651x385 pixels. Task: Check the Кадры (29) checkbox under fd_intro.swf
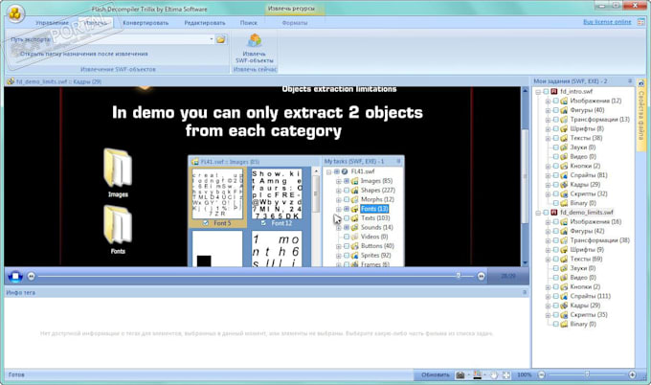[555, 185]
